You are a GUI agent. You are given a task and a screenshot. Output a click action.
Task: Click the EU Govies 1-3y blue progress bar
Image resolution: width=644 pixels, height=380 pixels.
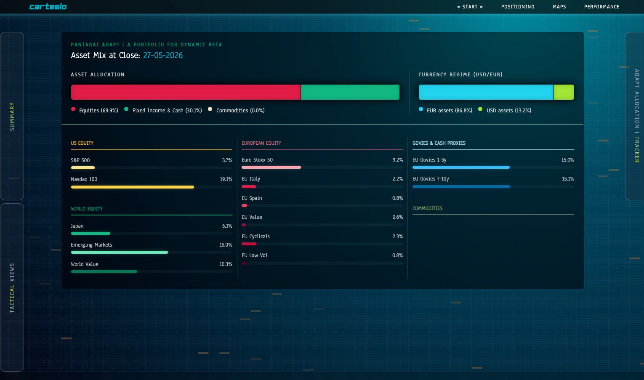(x=461, y=167)
